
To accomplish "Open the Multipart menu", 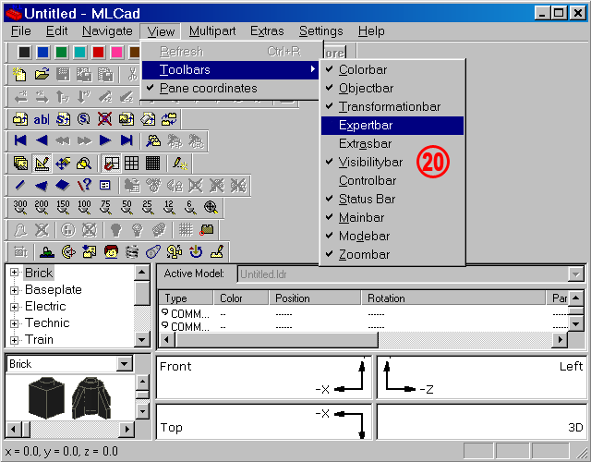I will [212, 30].
